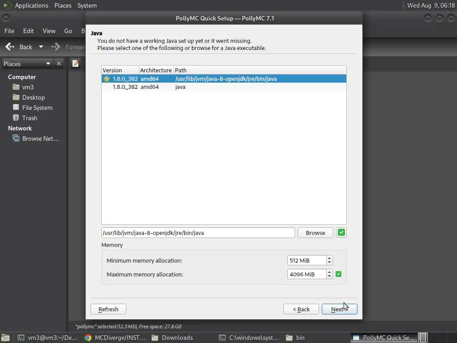Select the /usr/lib/jvm/java-8-openjdk Java row
This screenshot has height=343, width=457.
pyautogui.click(x=224, y=79)
